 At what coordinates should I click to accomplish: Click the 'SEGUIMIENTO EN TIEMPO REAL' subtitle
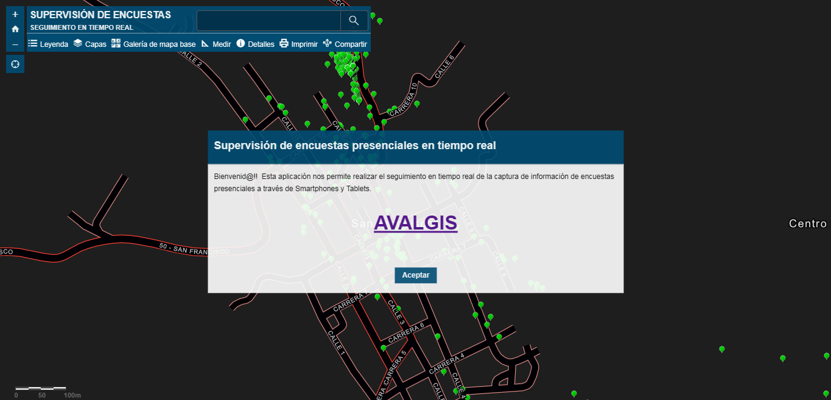click(82, 27)
